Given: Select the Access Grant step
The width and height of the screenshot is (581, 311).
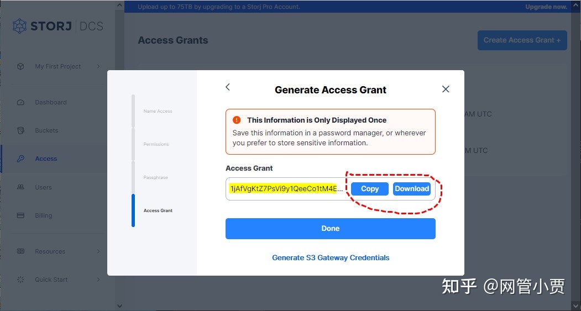Looking at the screenshot, I should (158, 210).
